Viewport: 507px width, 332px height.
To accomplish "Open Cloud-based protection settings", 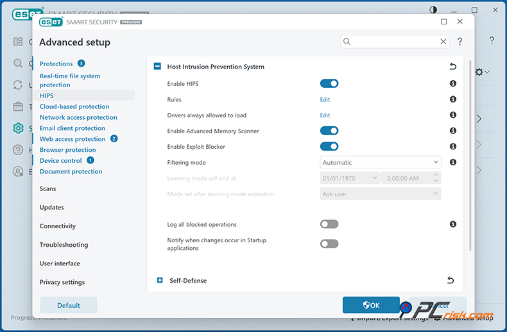I will click(74, 106).
